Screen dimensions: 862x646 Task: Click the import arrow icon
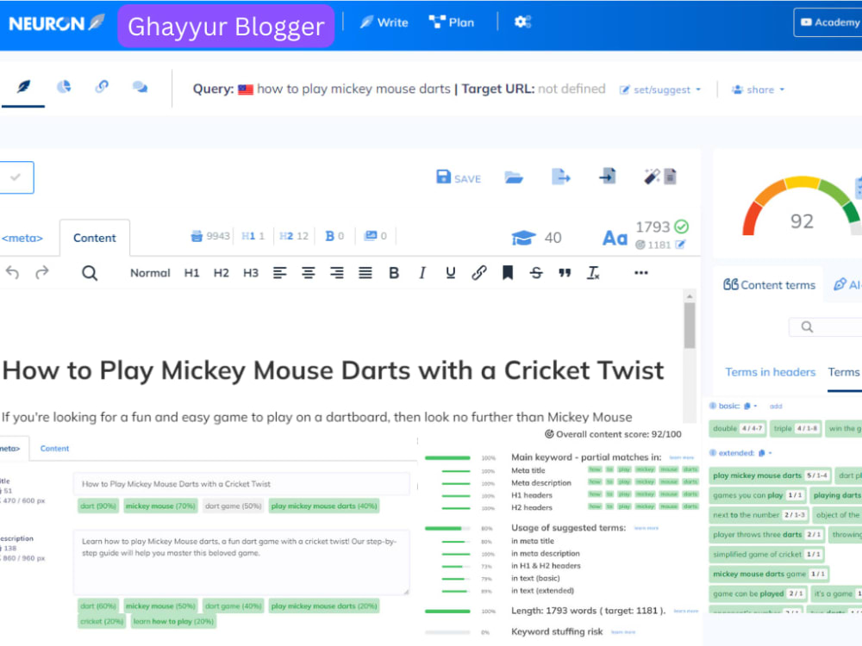[608, 177]
